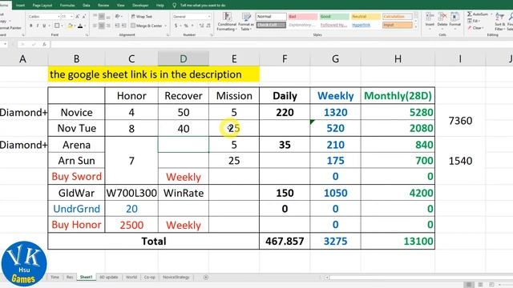Open Format as Table
513x288 pixels.
click(246, 22)
